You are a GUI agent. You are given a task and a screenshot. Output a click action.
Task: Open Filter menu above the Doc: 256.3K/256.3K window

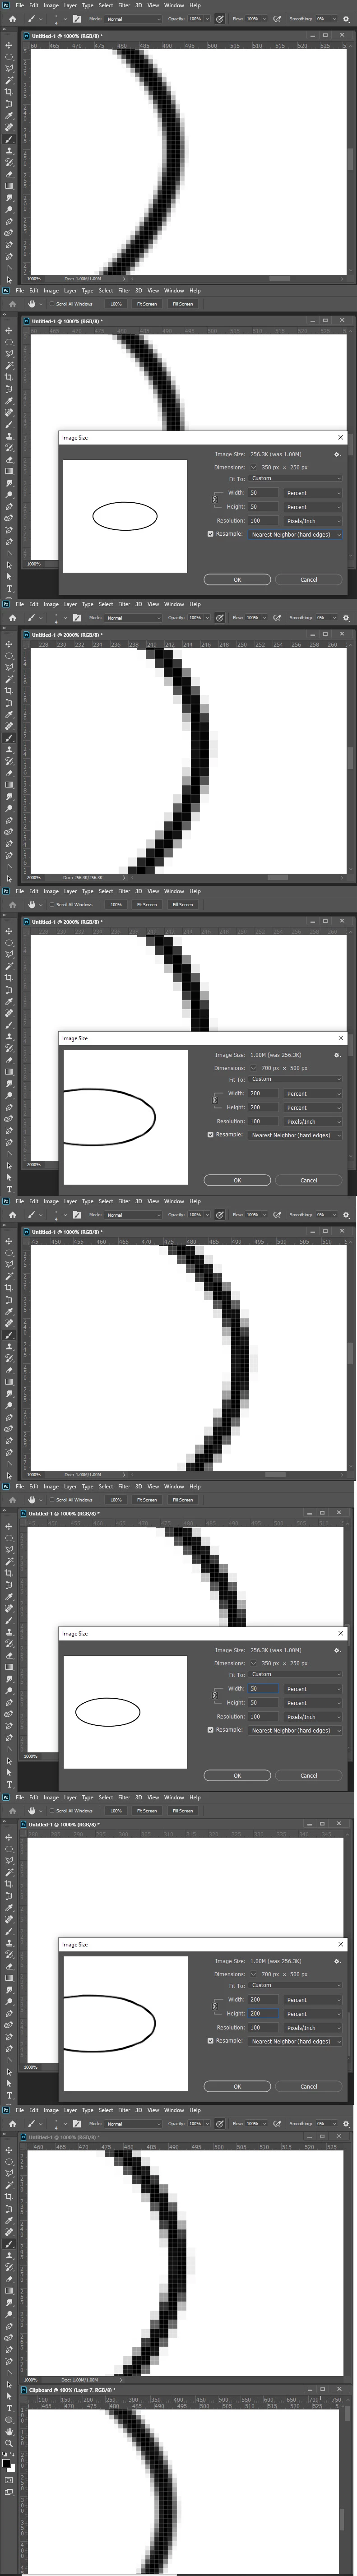(124, 604)
